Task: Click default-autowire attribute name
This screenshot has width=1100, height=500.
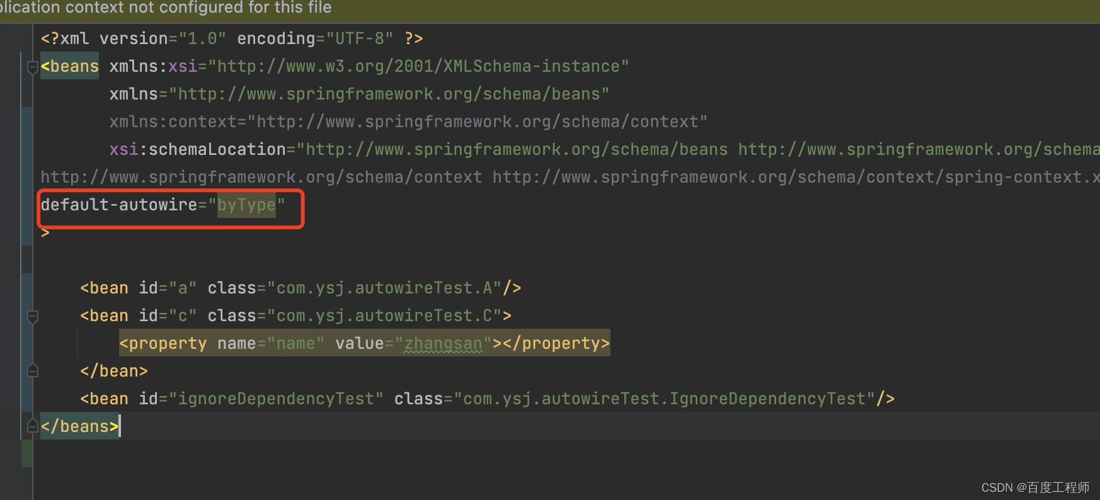Action: pyautogui.click(x=119, y=205)
